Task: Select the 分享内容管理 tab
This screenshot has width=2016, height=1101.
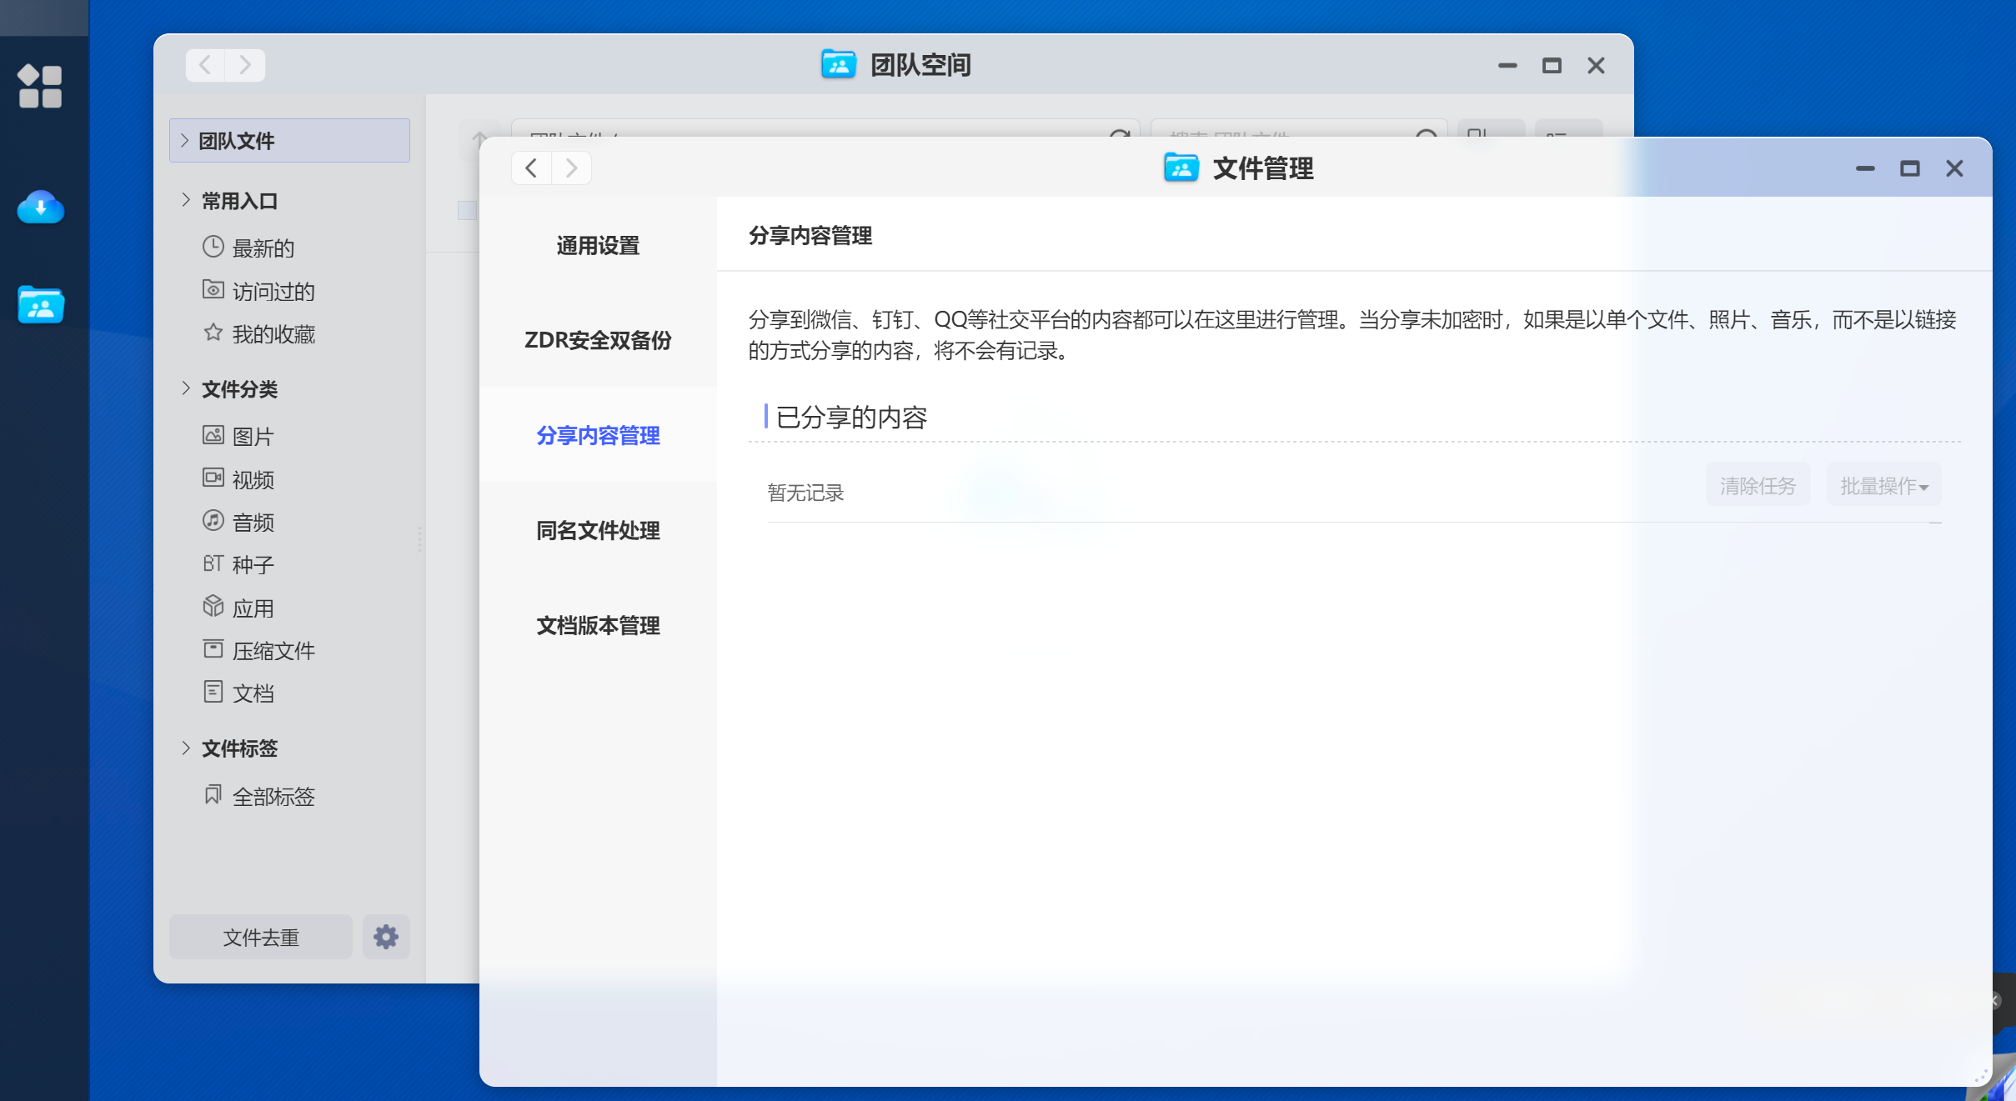Action: tap(598, 435)
